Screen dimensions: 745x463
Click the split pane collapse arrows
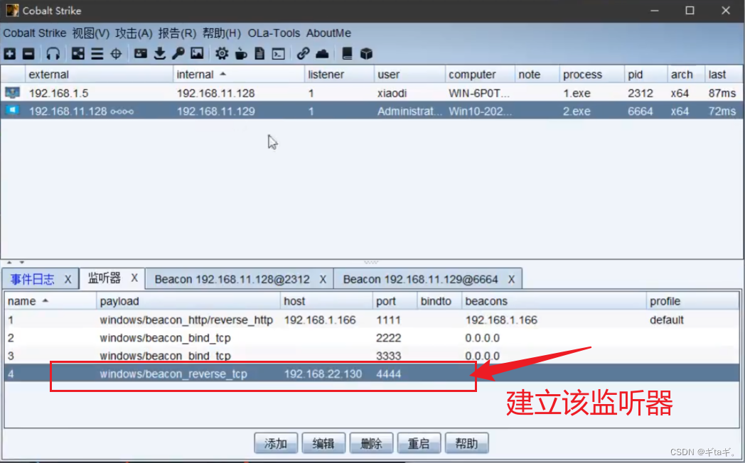click(15, 262)
